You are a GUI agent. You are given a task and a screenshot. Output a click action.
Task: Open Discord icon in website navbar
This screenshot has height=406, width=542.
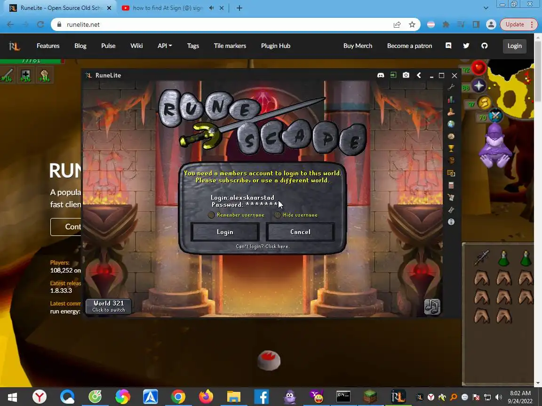448,46
